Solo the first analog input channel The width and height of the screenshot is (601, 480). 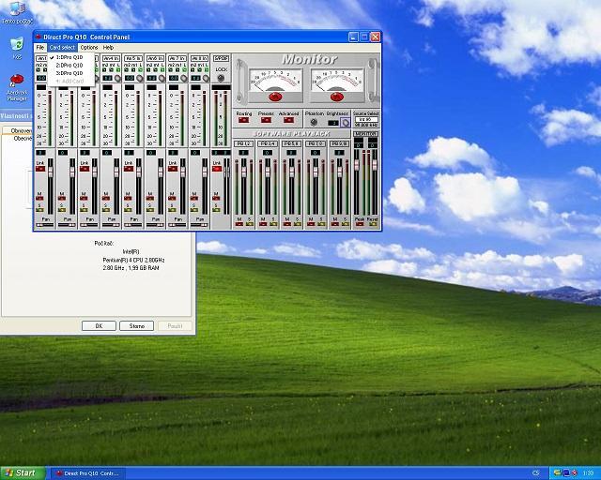pyautogui.click(x=39, y=210)
